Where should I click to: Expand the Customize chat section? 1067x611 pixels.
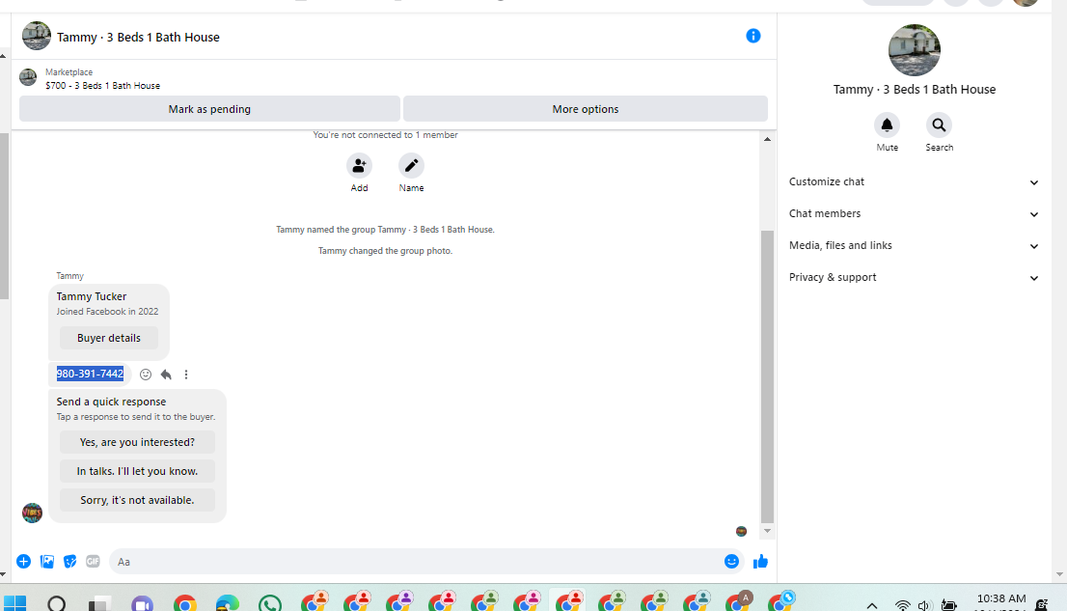click(x=914, y=181)
